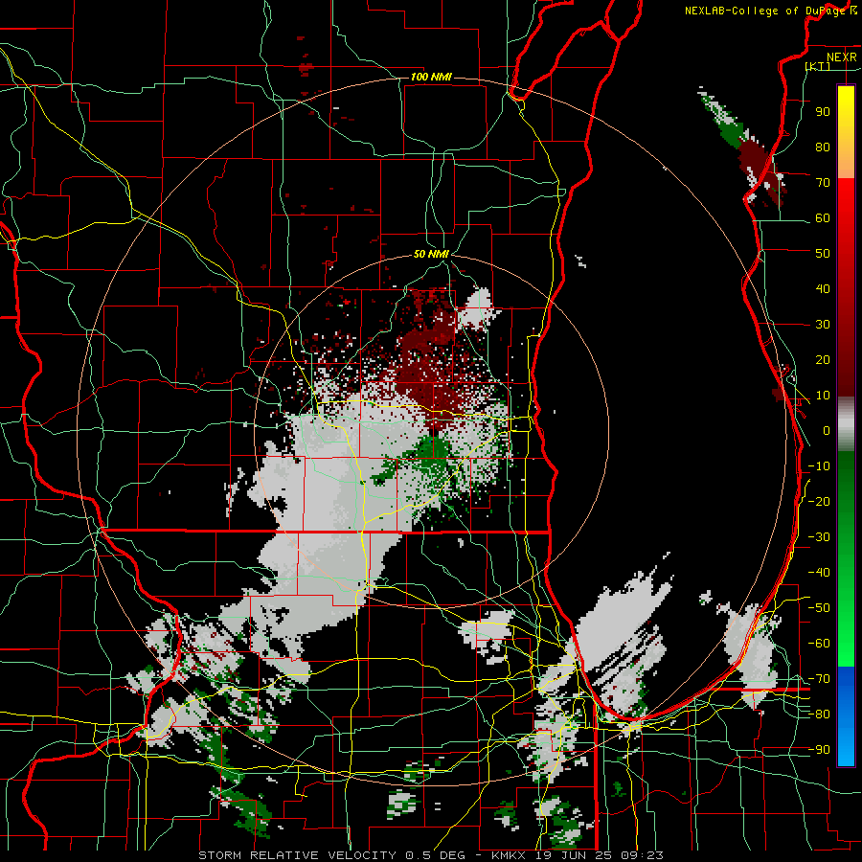Click the NEXR label above the color scale
The width and height of the screenshot is (862, 862).
coord(842,57)
